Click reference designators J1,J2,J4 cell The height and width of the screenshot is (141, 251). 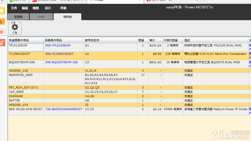[111, 71]
